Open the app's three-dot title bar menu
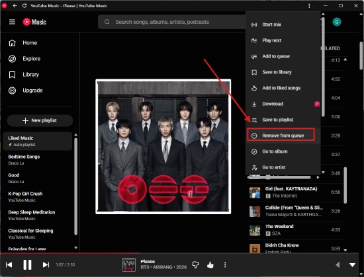The height and width of the screenshot is (277, 364). [x=309, y=6]
